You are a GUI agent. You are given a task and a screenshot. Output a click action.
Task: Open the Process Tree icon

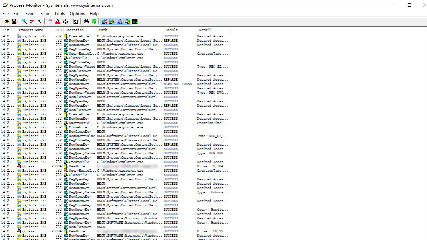(76, 21)
